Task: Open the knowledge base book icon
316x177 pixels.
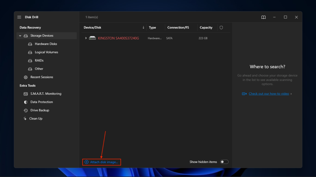Action: [263, 17]
